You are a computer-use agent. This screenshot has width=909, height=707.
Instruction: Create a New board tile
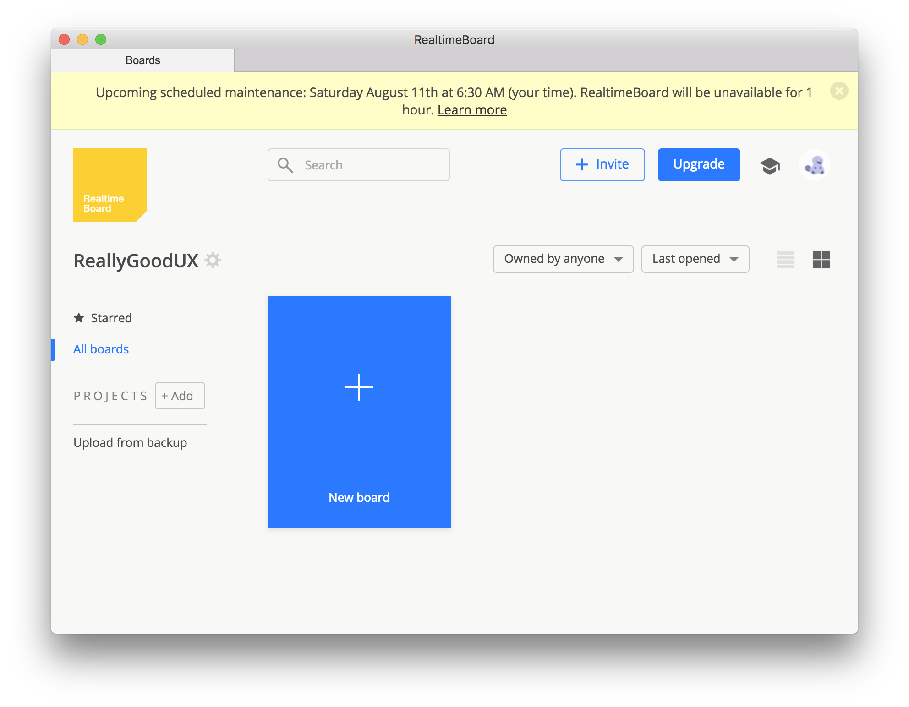tap(359, 412)
